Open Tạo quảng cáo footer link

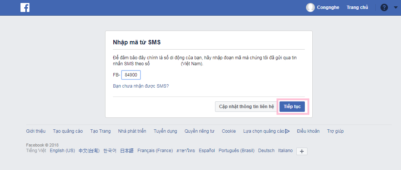pyautogui.click(x=68, y=131)
